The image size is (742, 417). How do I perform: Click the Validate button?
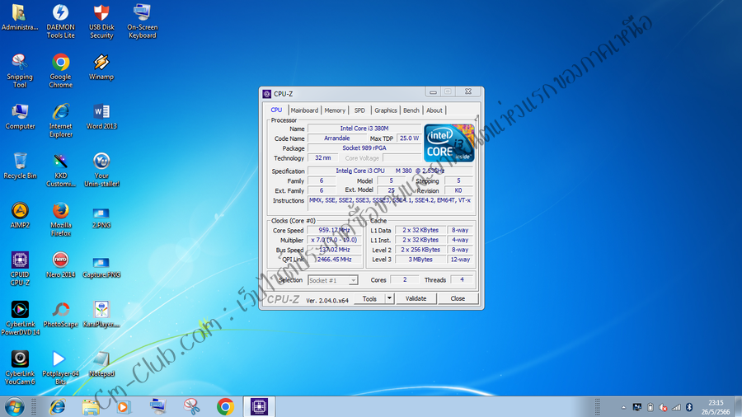click(416, 299)
